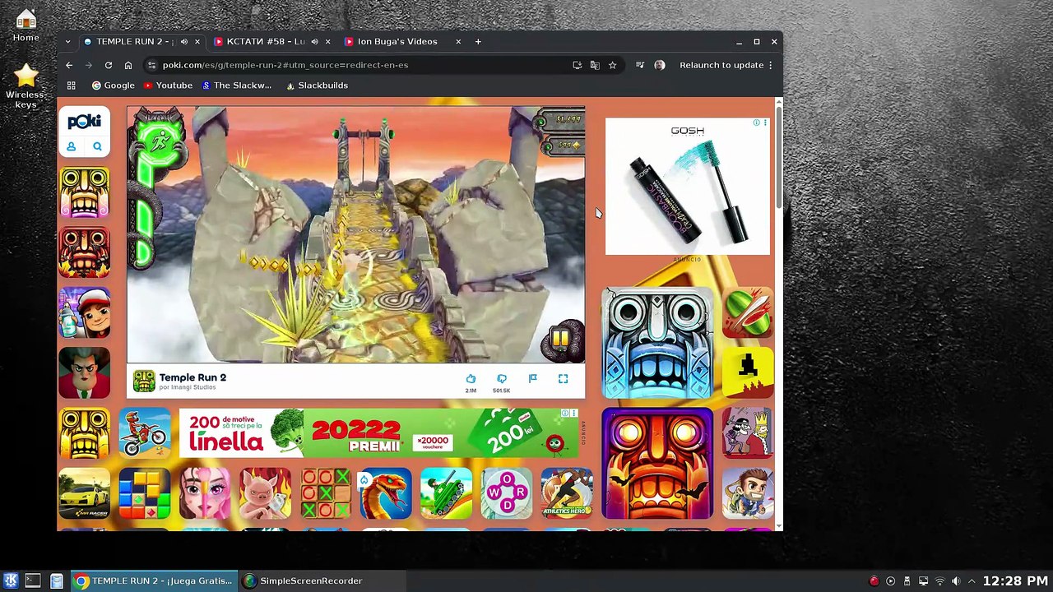This screenshot has height=592, width=1053.
Task: Open the Home desktop icon
Action: tap(26, 25)
